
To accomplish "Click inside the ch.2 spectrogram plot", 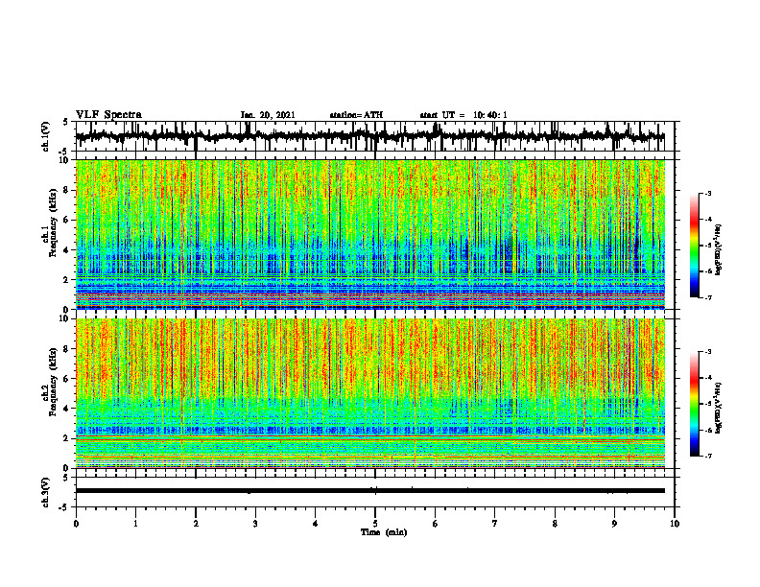I will [370, 393].
